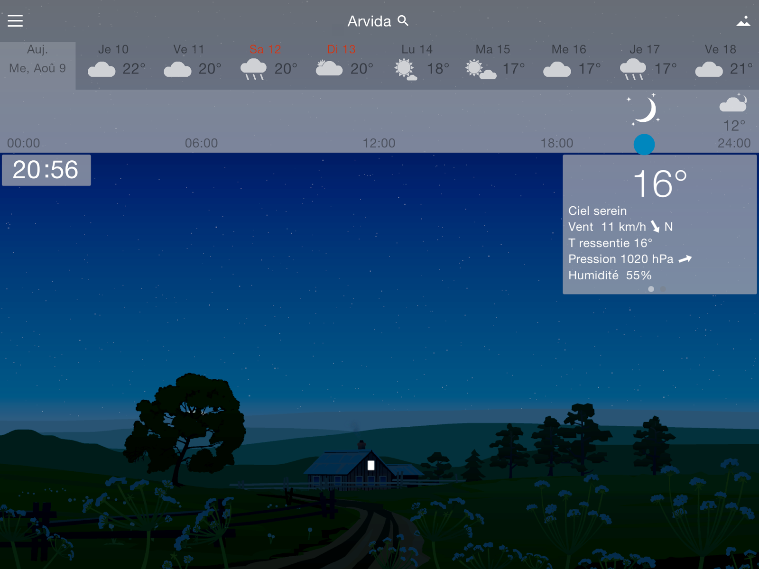Image resolution: width=759 pixels, height=569 pixels.
Task: Click the 22° temperature for Je 10
Action: pos(134,69)
